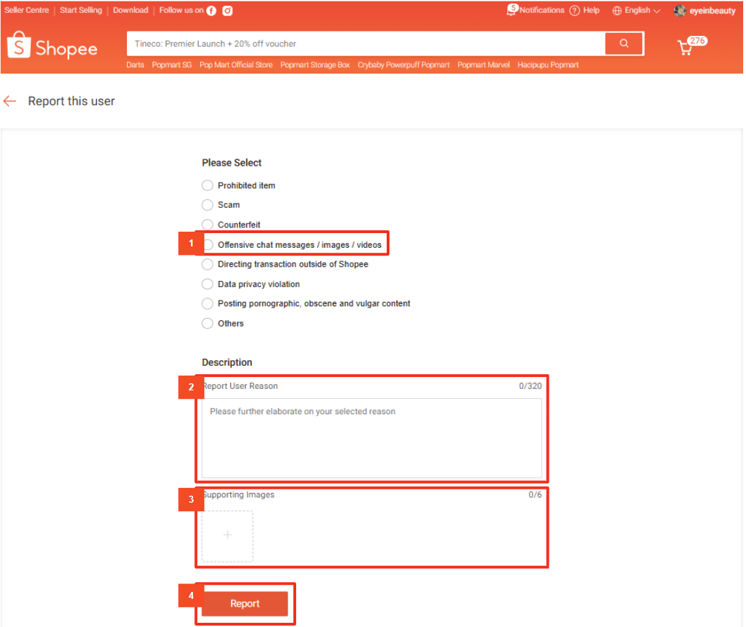Open Shopee's Facebook page icon
Screen dimensions: 746x627
(x=213, y=10)
